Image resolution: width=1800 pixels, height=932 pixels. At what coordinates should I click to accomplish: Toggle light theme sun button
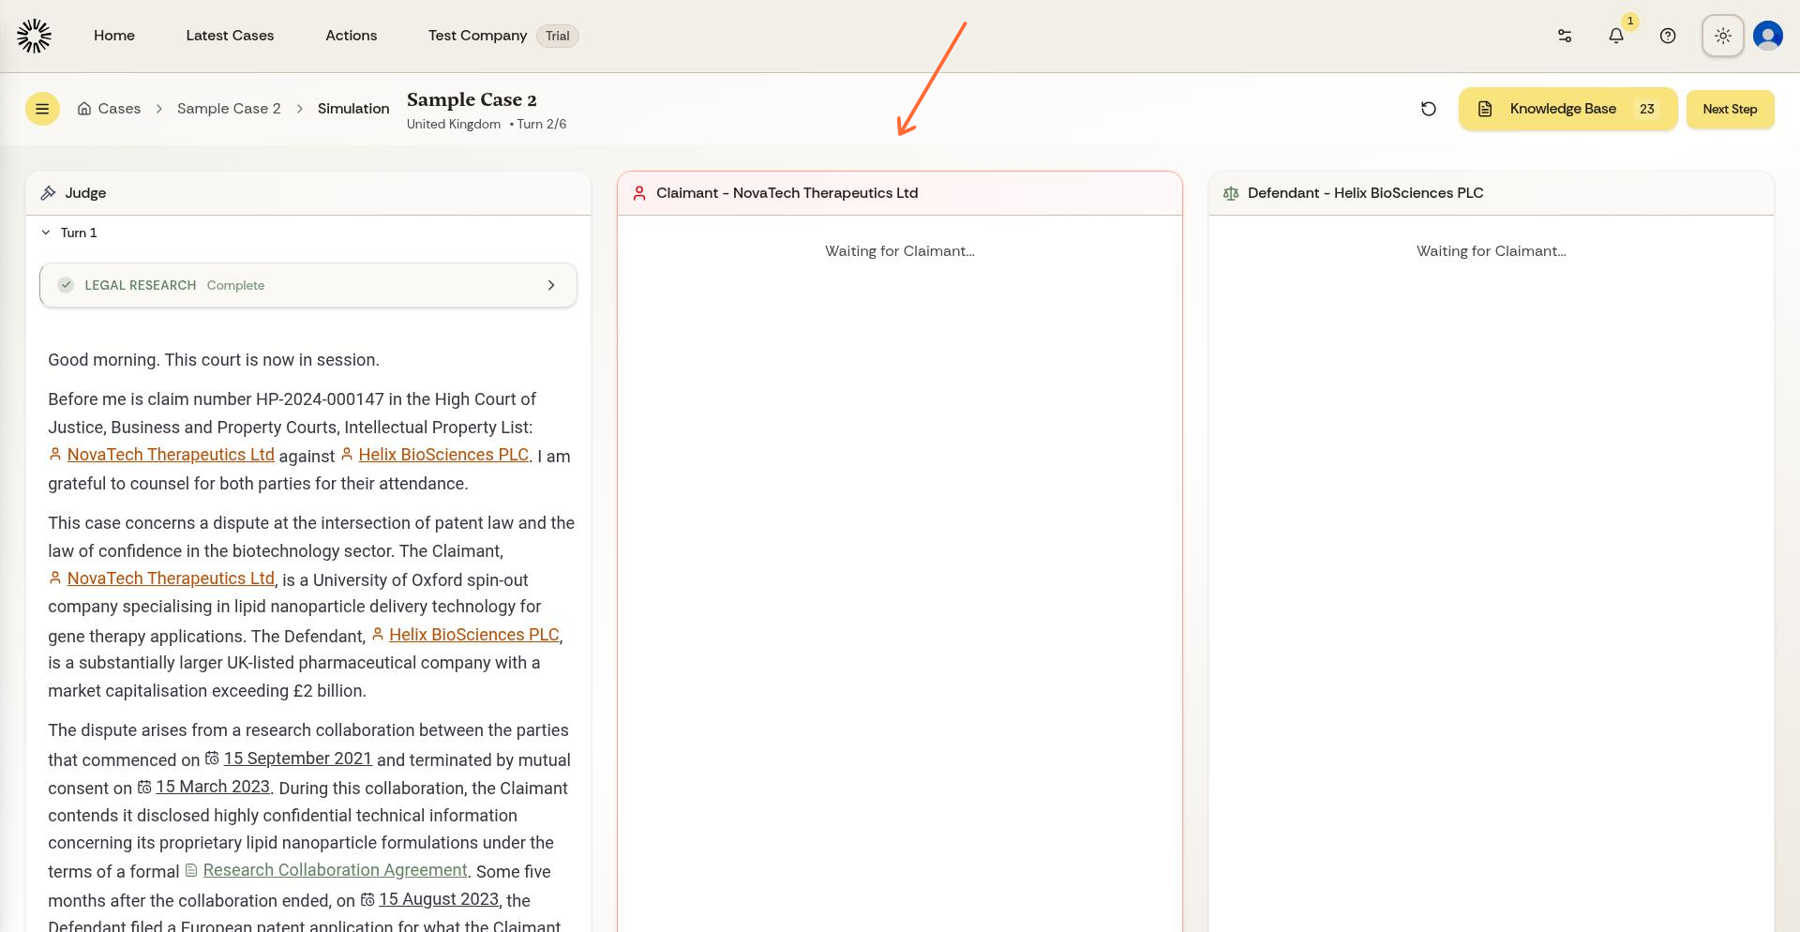coord(1722,36)
